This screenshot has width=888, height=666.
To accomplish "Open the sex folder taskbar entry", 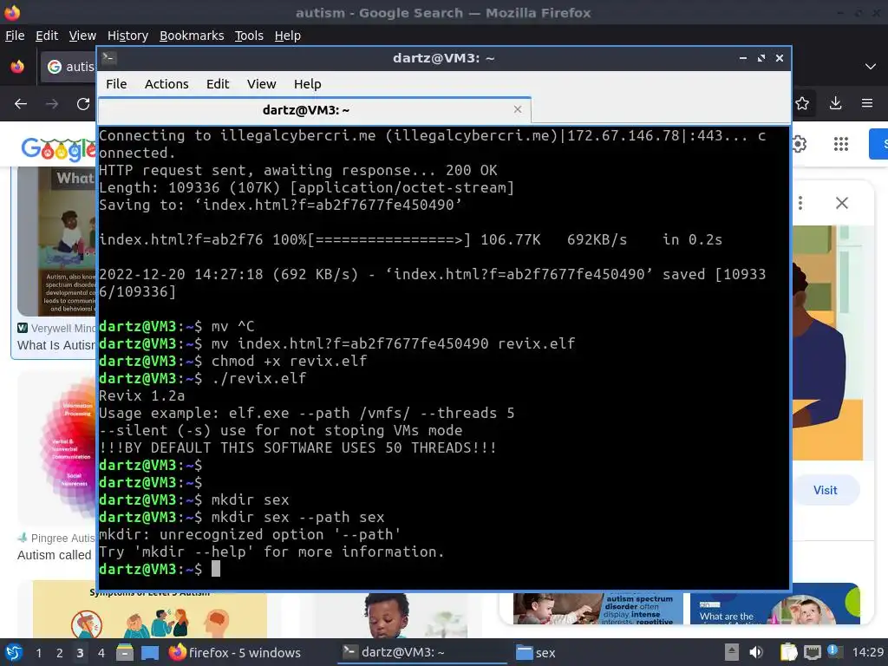I will click(536, 652).
